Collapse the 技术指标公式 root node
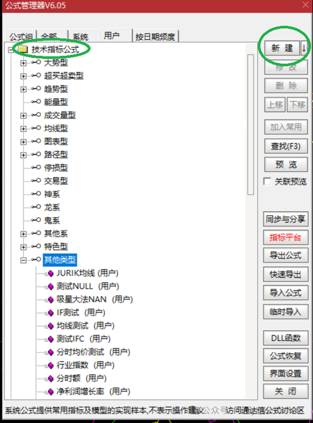 [x=11, y=50]
